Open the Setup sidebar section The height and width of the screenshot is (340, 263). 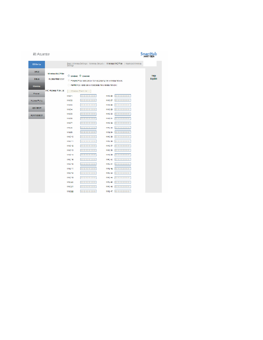(37, 72)
